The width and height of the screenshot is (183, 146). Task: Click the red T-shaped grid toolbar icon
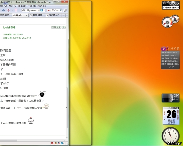click(x=16, y=10)
